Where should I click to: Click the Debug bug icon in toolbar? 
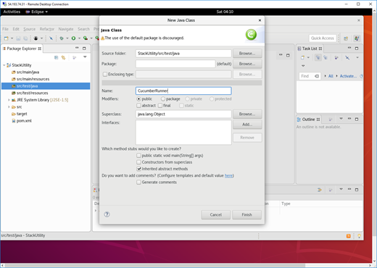(62, 38)
